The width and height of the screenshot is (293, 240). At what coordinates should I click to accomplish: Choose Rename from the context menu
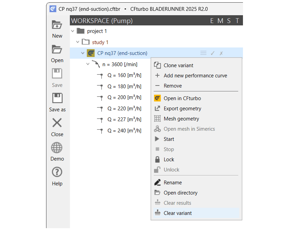click(196, 182)
